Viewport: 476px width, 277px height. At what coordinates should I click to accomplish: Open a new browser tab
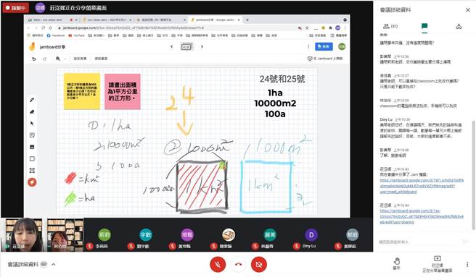247,20
